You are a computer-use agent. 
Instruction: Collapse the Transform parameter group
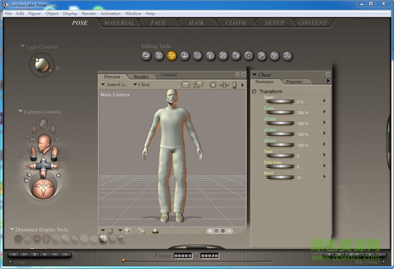[x=254, y=92]
